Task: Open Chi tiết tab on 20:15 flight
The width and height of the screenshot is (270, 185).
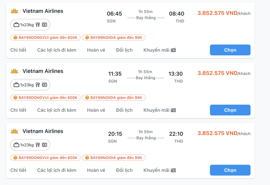Action: [x=18, y=170]
